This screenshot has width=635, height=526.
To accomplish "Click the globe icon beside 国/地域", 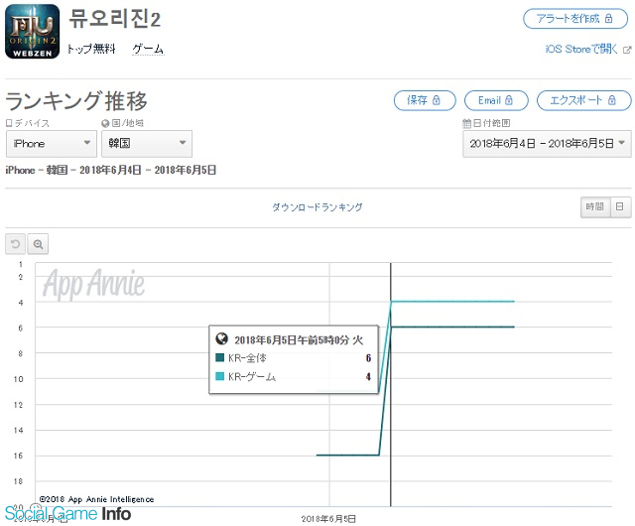I will tap(105, 123).
